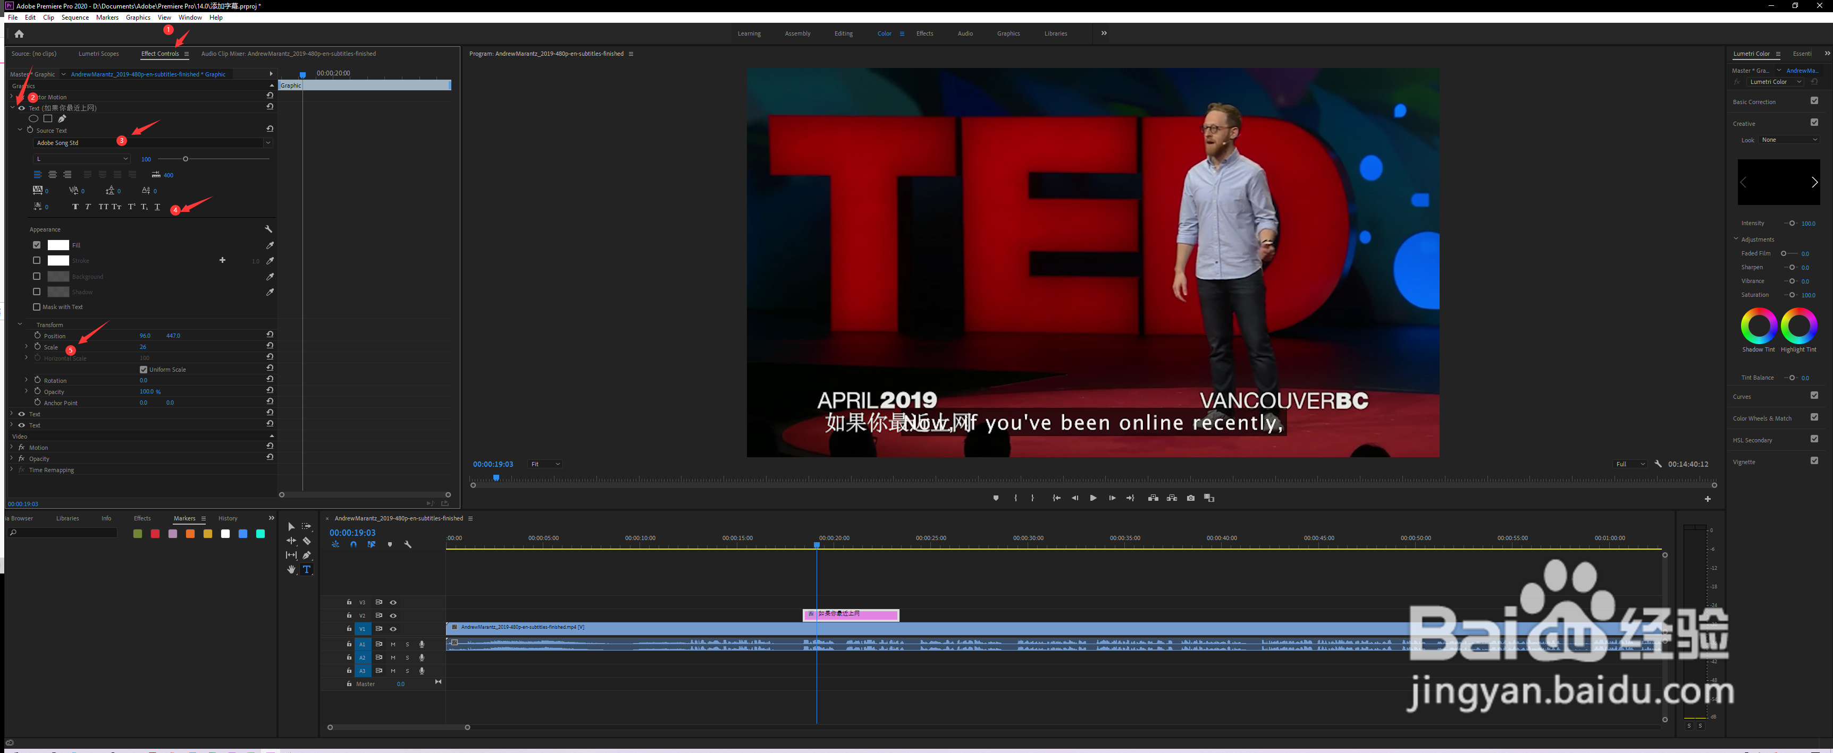The width and height of the screenshot is (1833, 753).
Task: Switch to Lumetri Scopes tab
Action: (99, 54)
